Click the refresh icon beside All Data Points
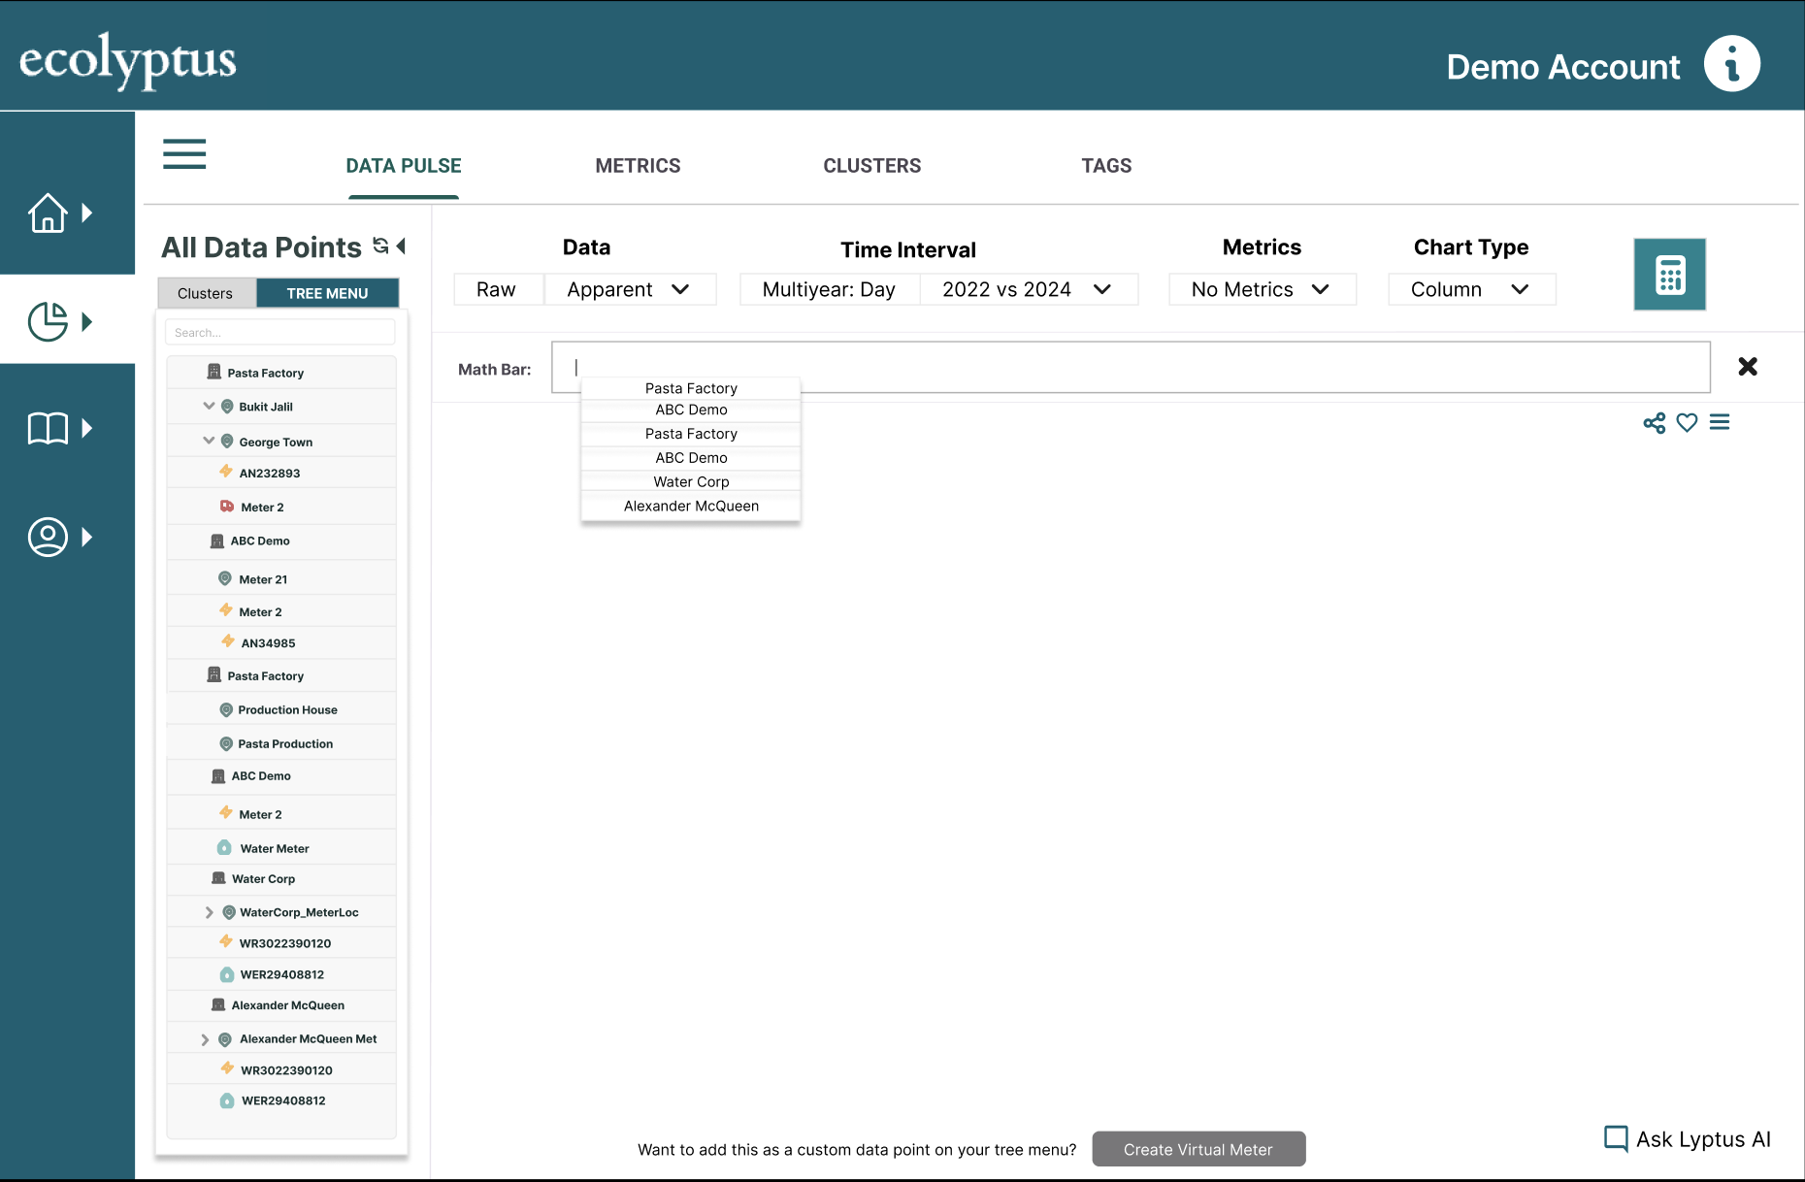The height and width of the screenshot is (1182, 1805). pos(381,246)
